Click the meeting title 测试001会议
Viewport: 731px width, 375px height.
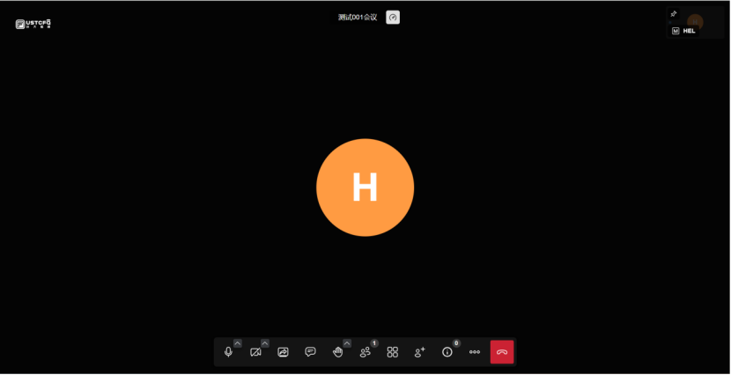click(357, 17)
